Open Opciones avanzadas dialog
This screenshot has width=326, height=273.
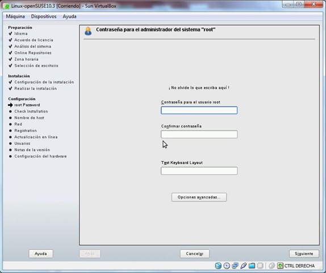[199, 197]
